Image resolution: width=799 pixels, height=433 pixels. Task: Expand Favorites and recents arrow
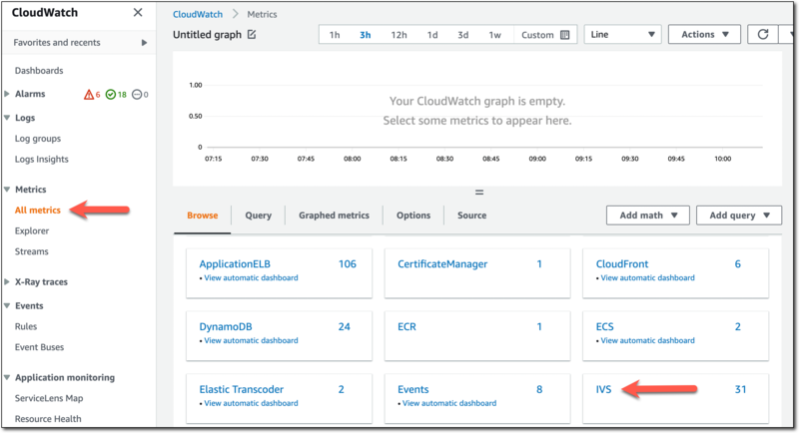144,43
